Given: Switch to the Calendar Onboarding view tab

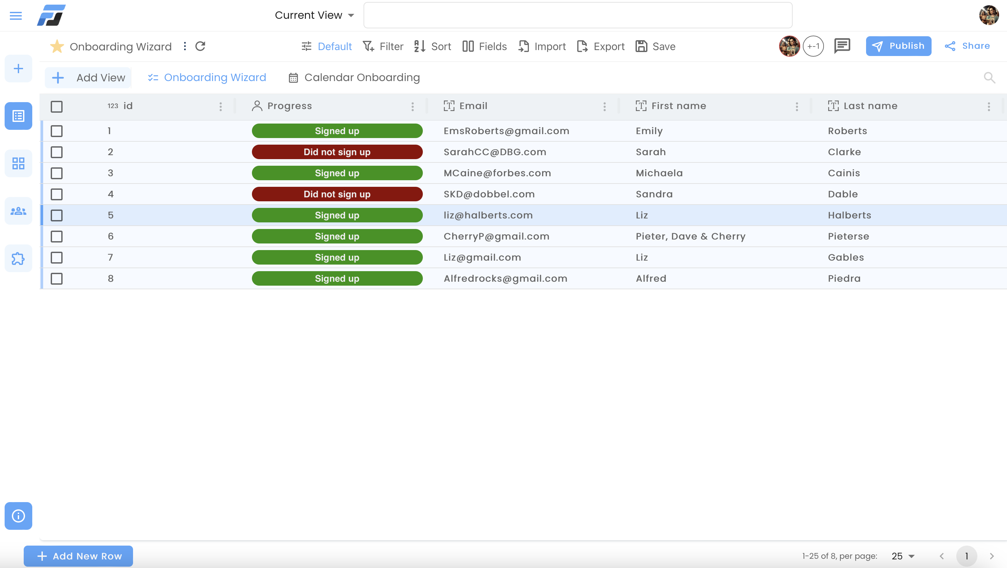Looking at the screenshot, I should point(354,77).
